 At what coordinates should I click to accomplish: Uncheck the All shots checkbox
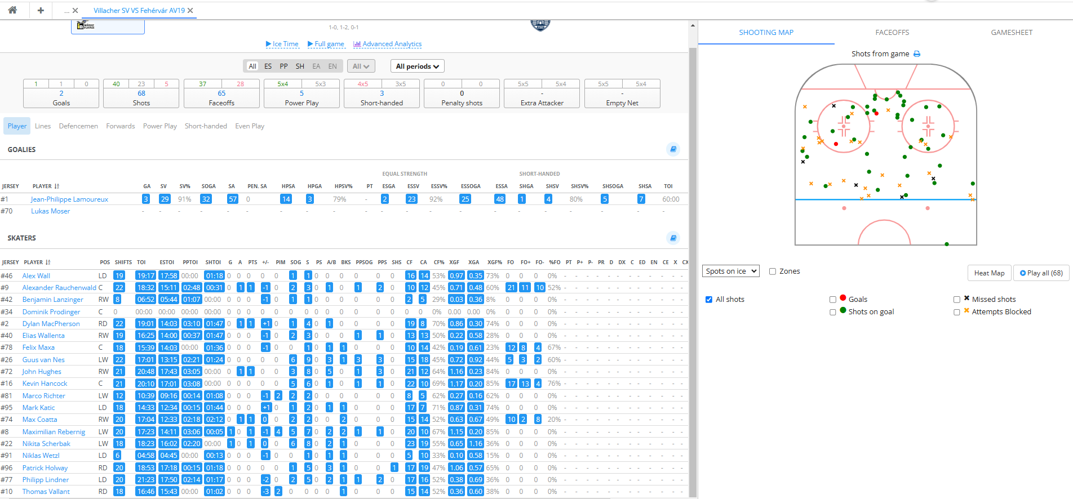point(709,300)
